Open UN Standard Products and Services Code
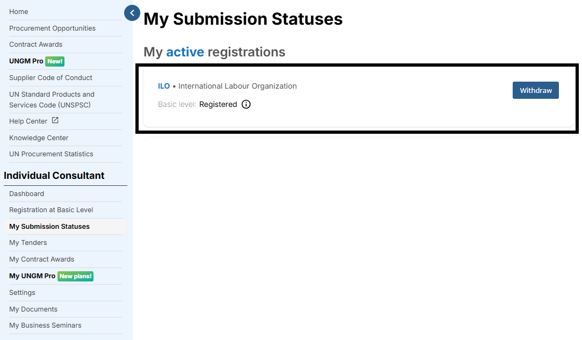Screen dimensions: 582x340 (52, 99)
